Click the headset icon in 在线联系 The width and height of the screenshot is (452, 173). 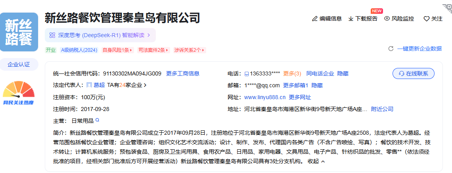[x=401, y=73]
